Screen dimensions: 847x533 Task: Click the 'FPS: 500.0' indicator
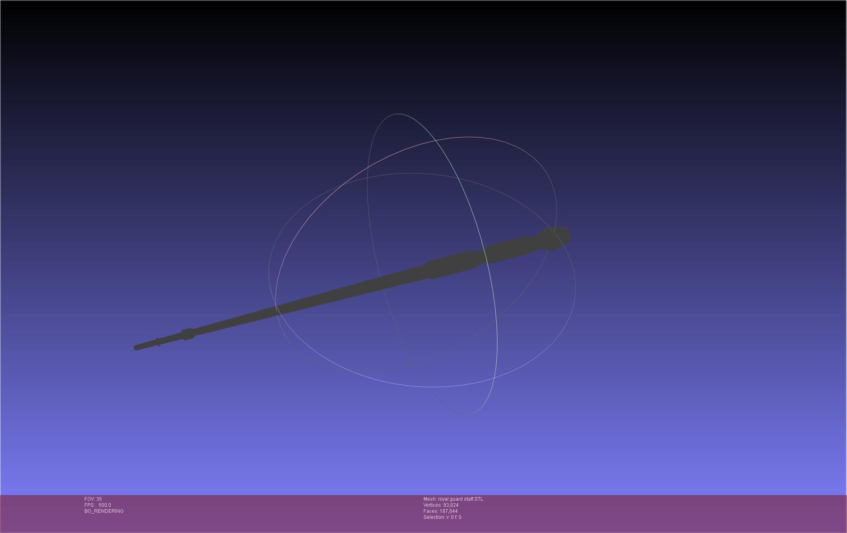point(97,505)
